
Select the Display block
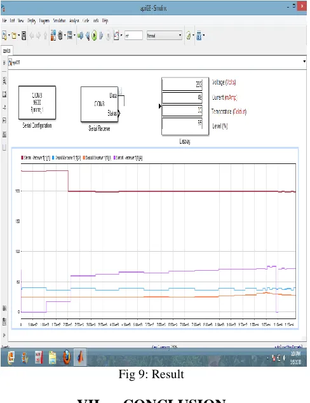(185, 106)
